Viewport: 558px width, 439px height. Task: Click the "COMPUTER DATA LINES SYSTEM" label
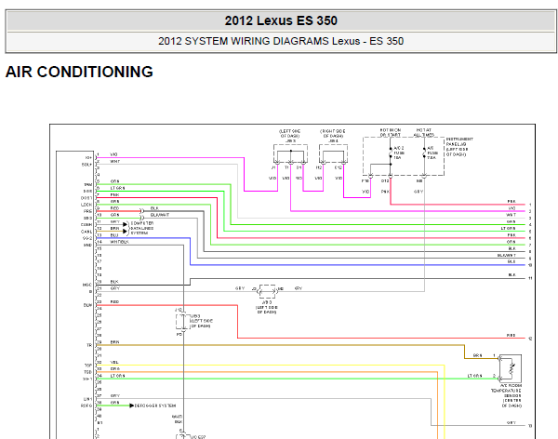point(142,228)
